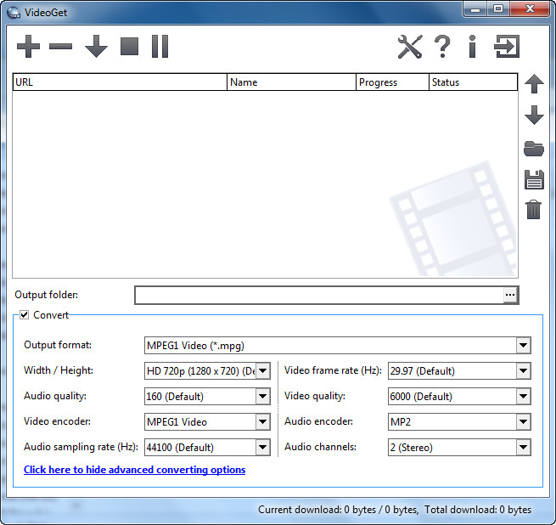Click the Total download: 0 bytes text
Image resolution: width=556 pixels, height=525 pixels.
(478, 510)
